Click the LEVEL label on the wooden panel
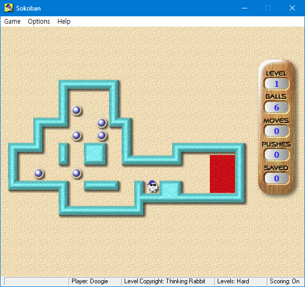Image resolution: width=305 pixels, height=287 pixels. point(276,74)
